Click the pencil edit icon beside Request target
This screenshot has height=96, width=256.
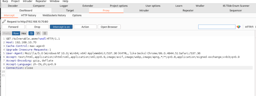pyautogui.click(x=4, y=22)
